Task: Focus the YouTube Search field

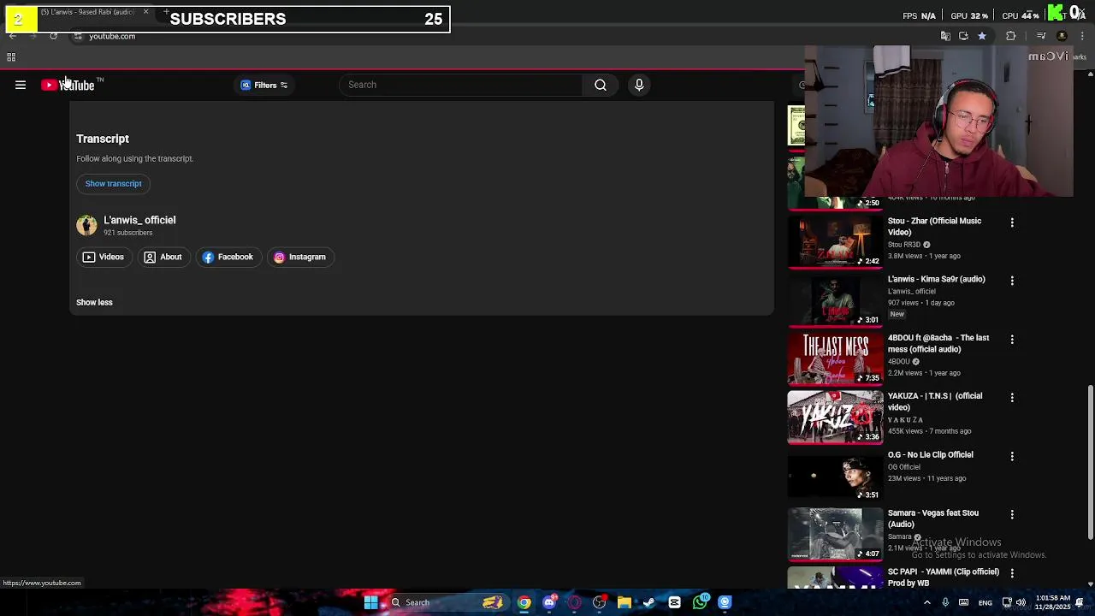Action: 462,85
